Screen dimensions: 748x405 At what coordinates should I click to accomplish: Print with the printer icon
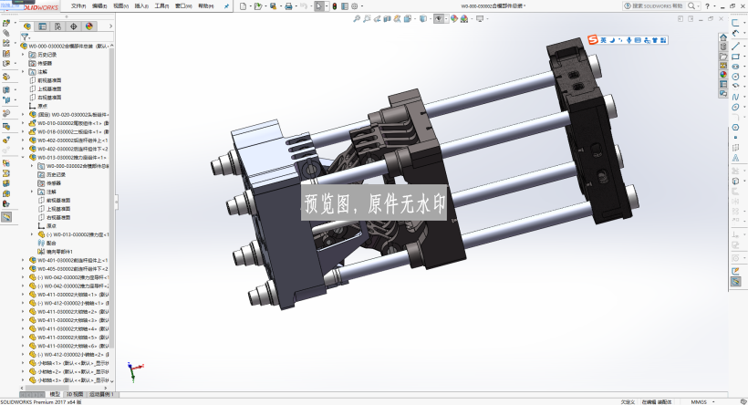[288, 6]
